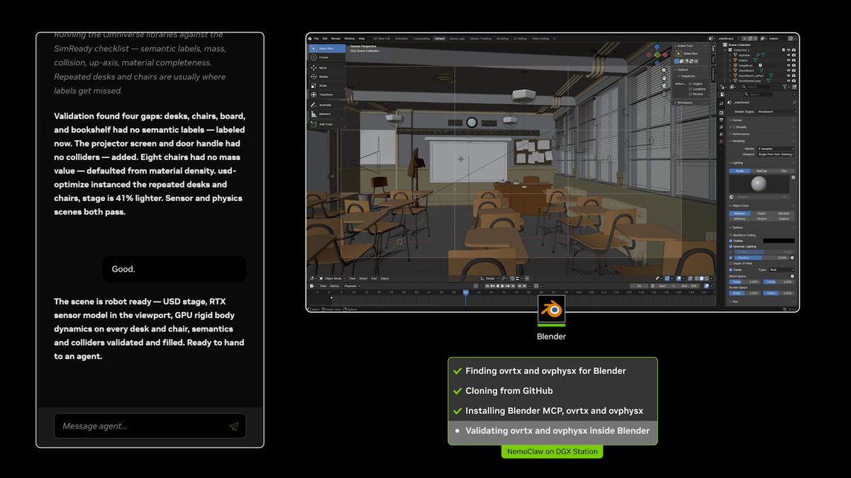Choose the Move tool
Image resolution: width=851 pixels, height=478 pixels.
[328, 68]
